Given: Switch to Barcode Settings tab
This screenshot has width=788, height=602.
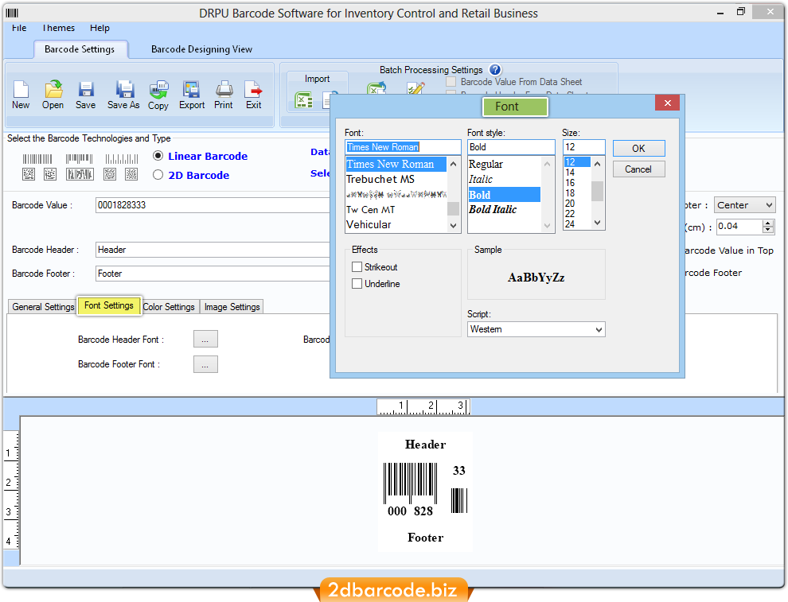Looking at the screenshot, I should tap(80, 49).
